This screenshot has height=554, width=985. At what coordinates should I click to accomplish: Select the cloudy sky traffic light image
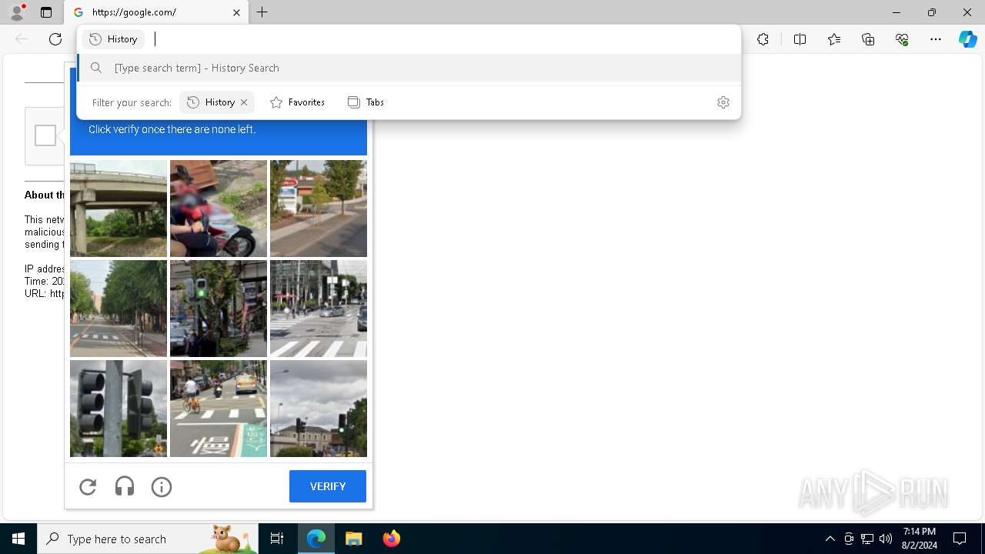319,409
